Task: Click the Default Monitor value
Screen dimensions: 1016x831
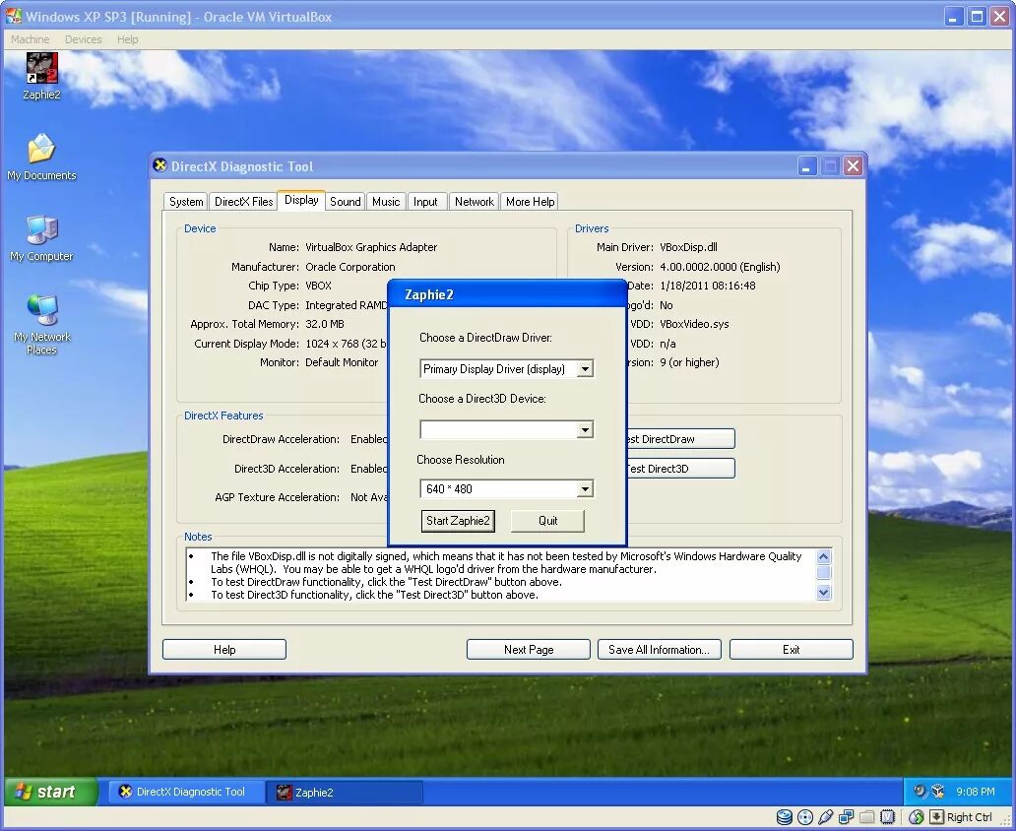Action: (342, 362)
